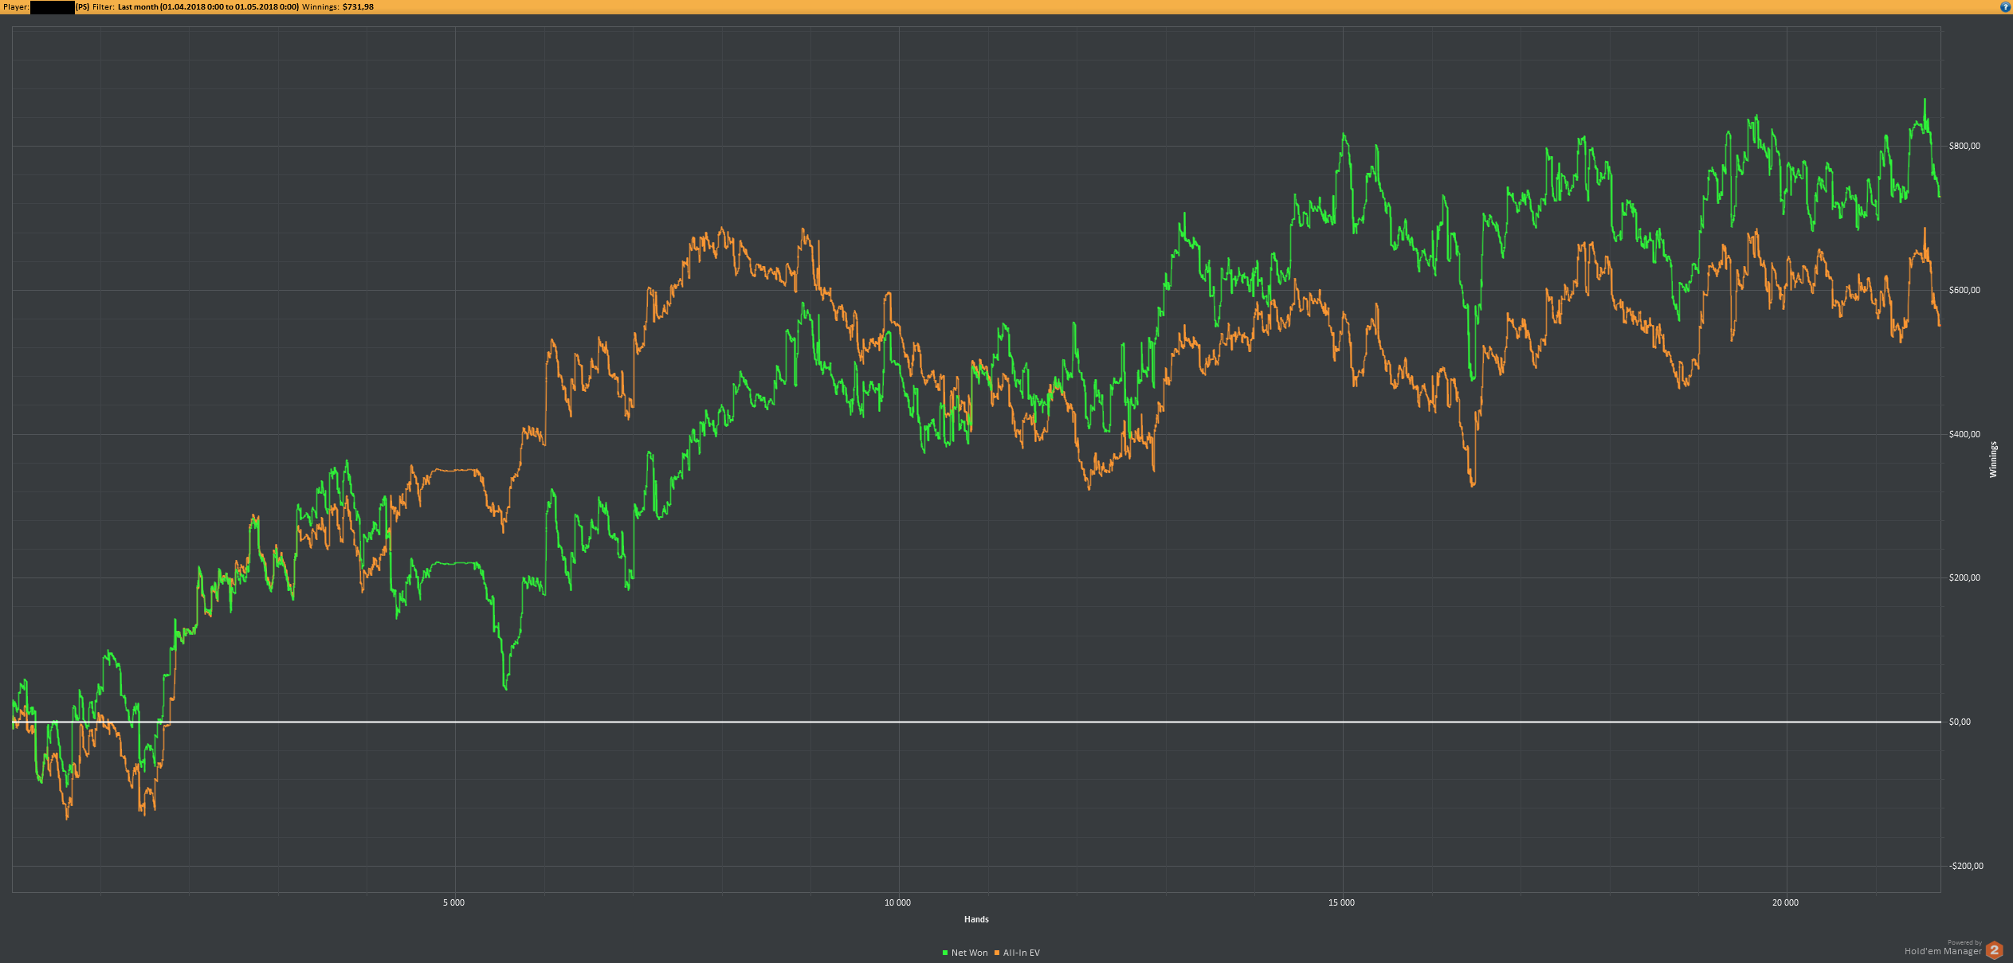Click the Hold'em Manager 2 hexagon logo

tap(1995, 950)
